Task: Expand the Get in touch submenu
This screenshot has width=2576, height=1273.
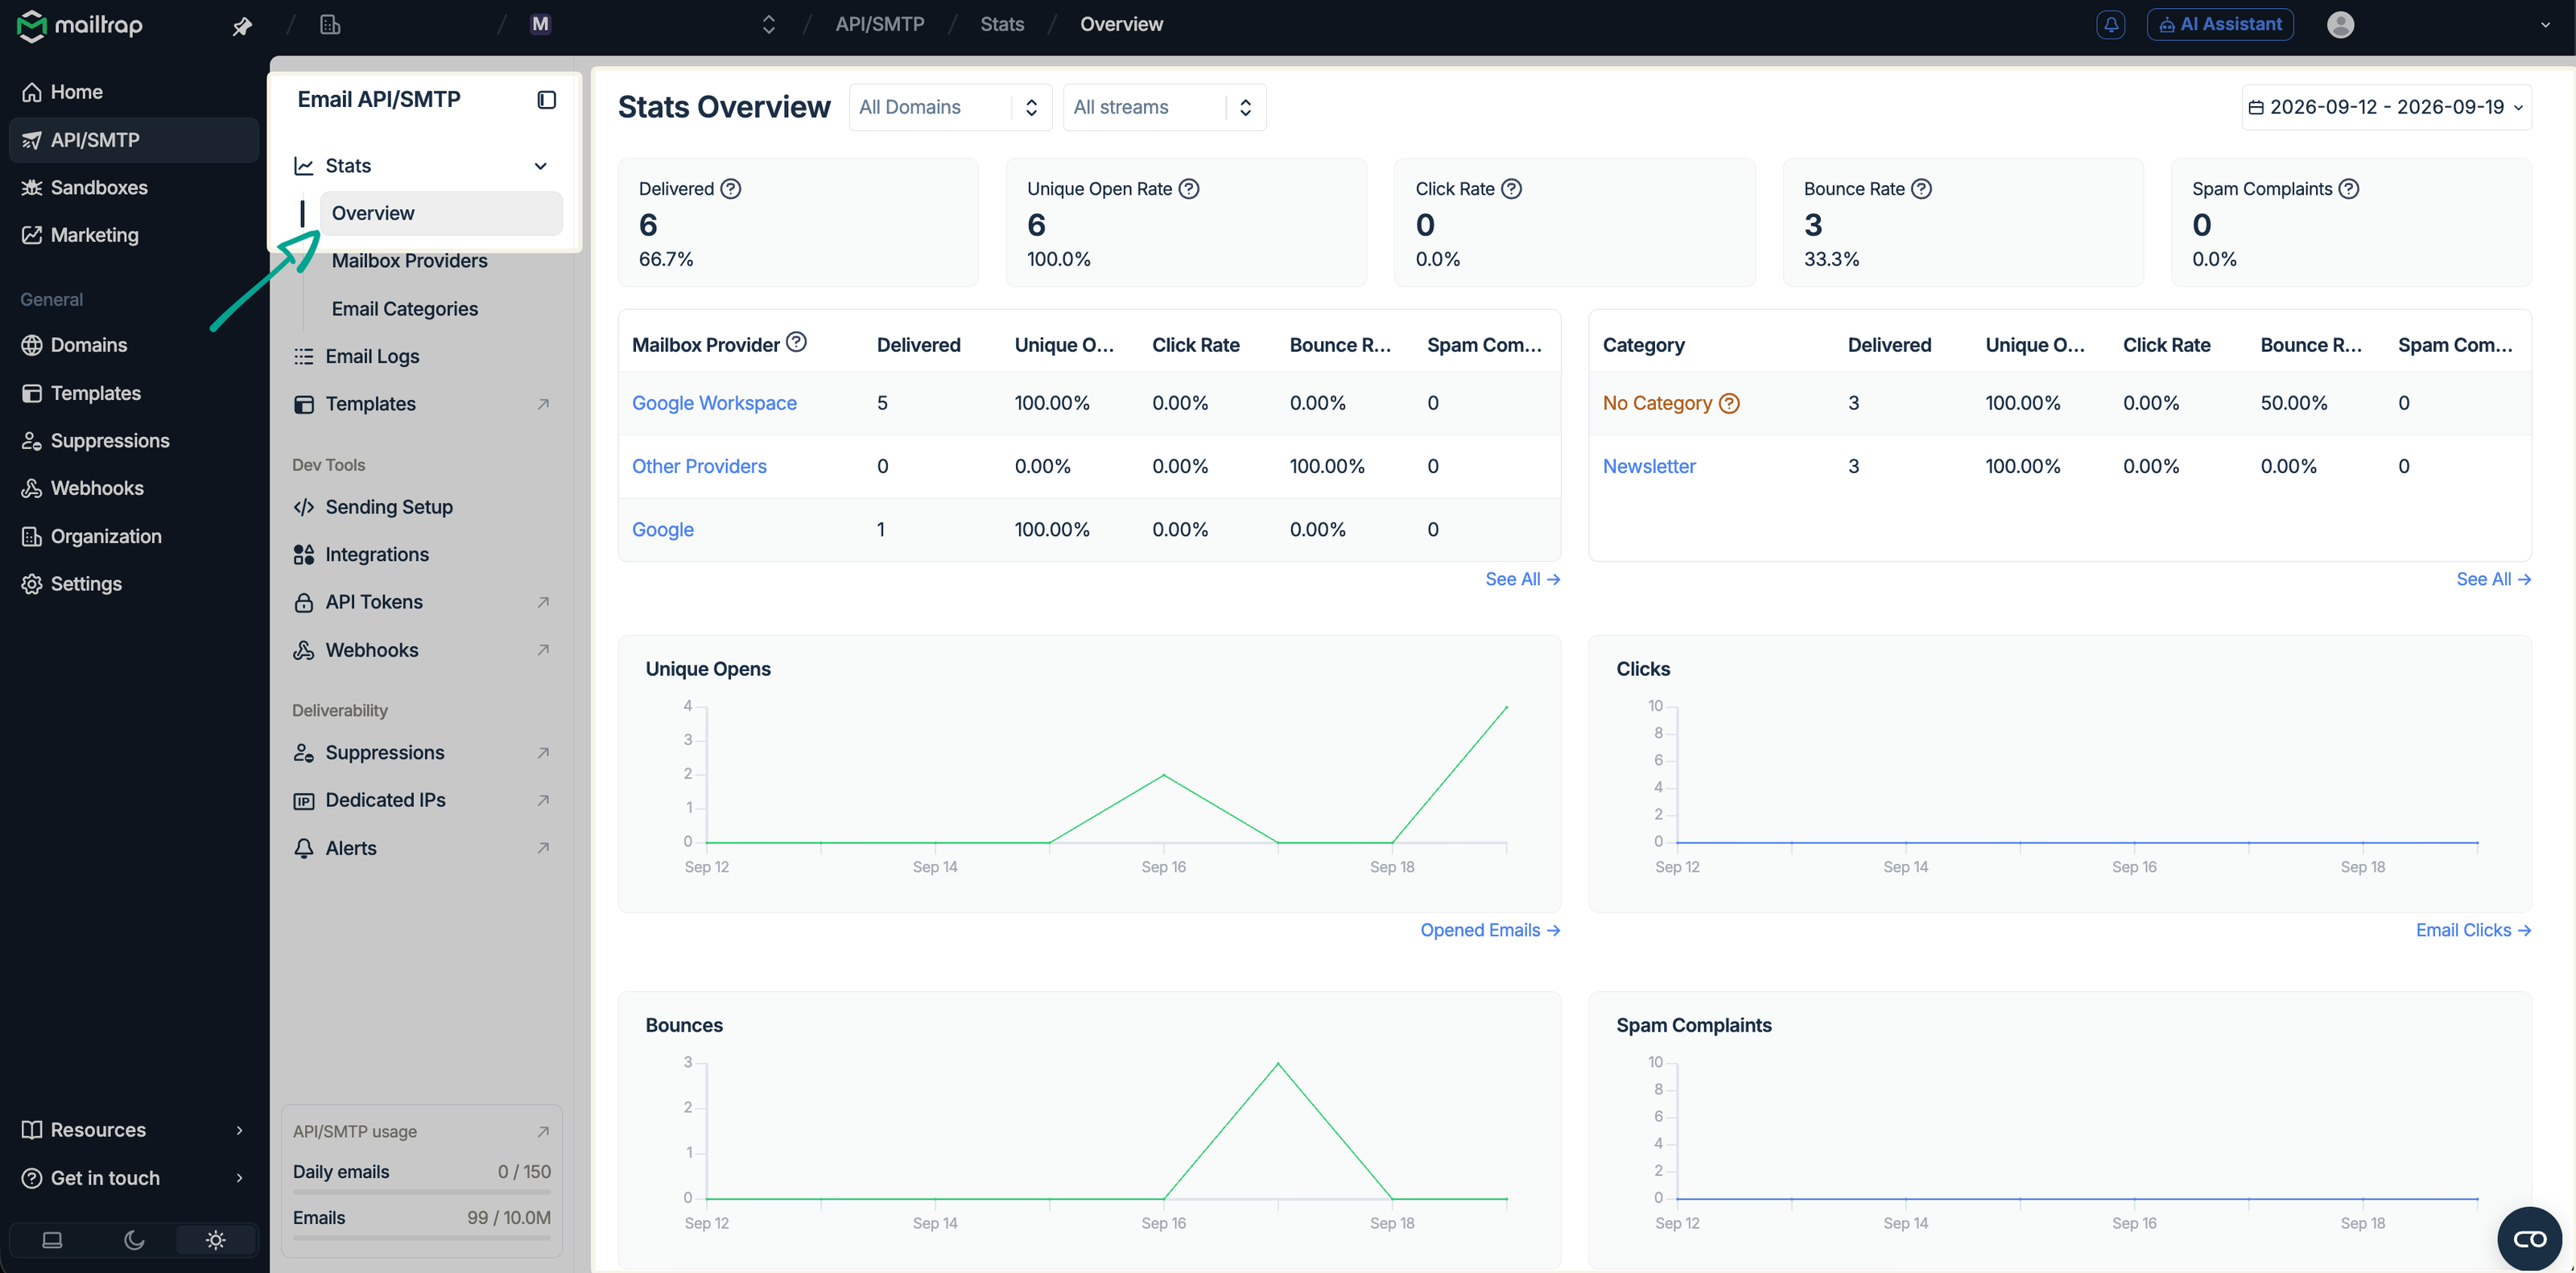Action: pyautogui.click(x=239, y=1178)
